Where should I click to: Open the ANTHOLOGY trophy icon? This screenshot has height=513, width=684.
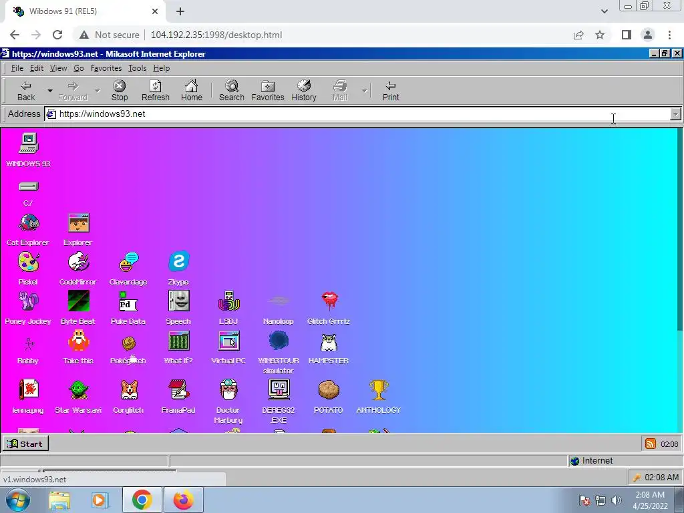point(379,389)
